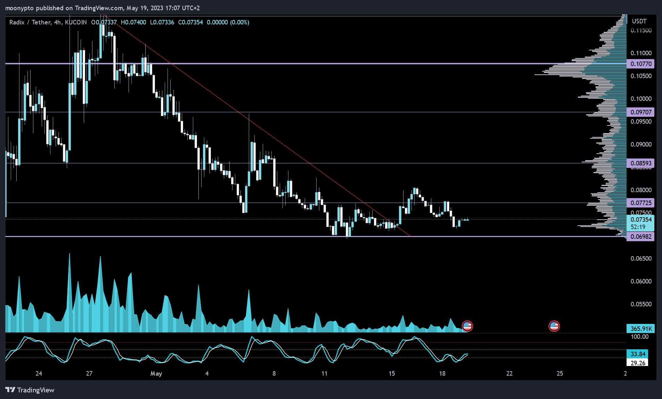This screenshot has width=662, height=399.
Task: Click the 0.06982 support level label
Action: coord(640,236)
